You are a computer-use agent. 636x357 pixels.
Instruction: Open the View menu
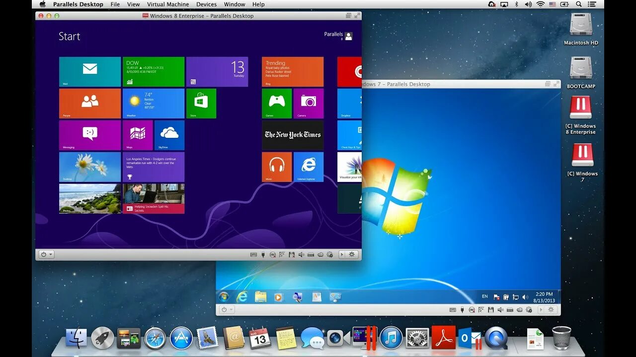[133, 4]
